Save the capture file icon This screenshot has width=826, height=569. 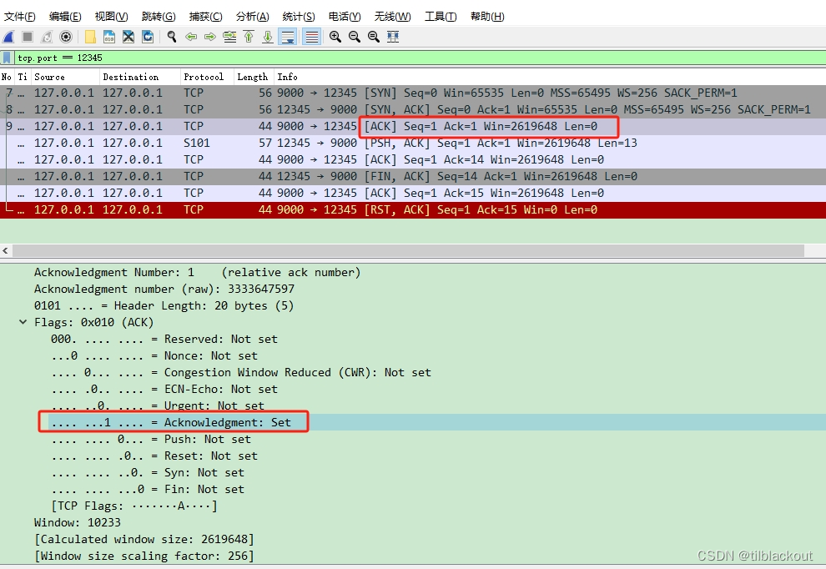(109, 37)
